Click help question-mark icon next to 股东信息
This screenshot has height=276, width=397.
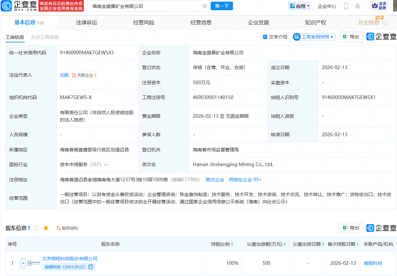click(x=36, y=228)
